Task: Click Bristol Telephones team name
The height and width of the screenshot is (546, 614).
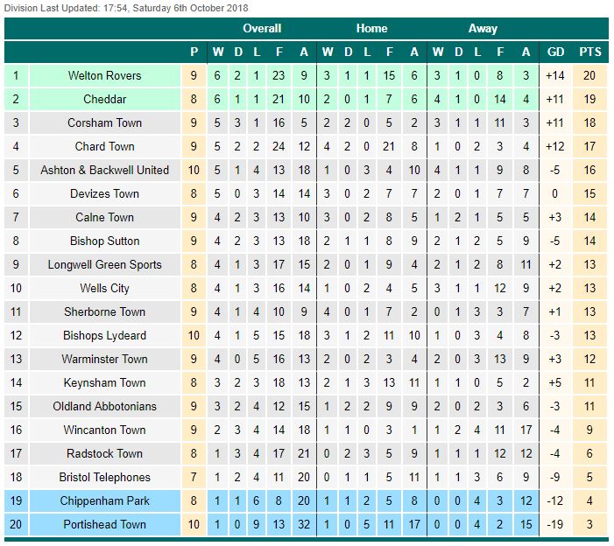Action: [104, 477]
